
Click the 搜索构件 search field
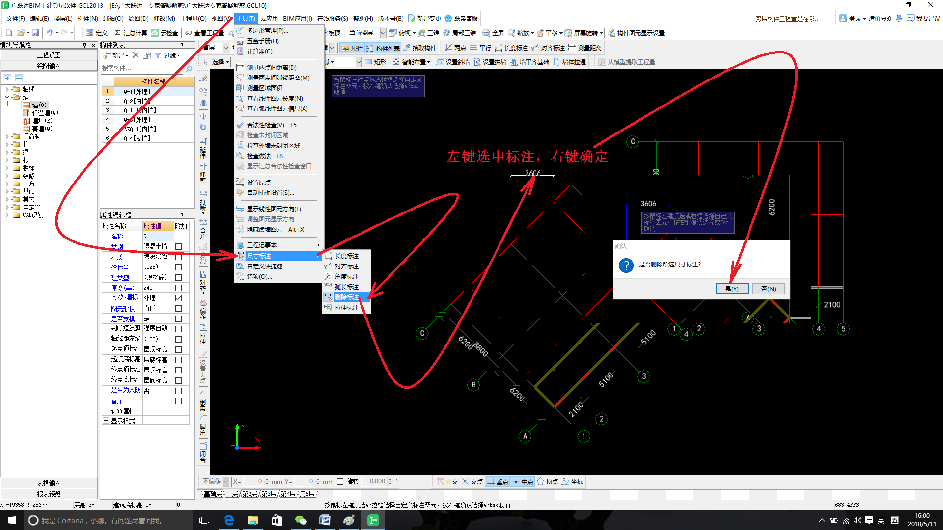142,68
